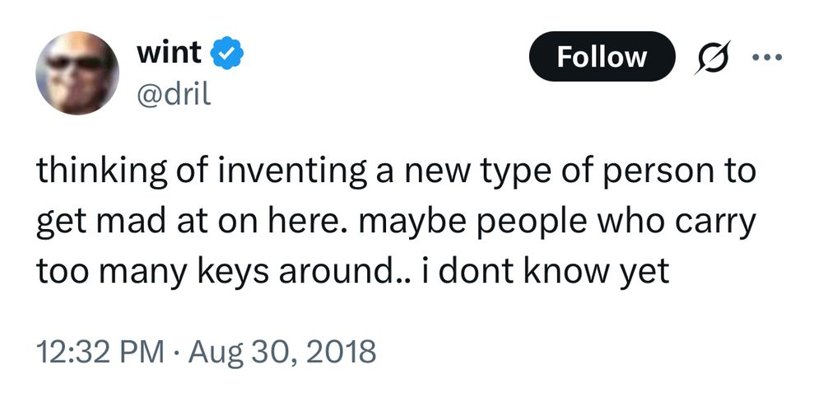Image resolution: width=823 pixels, height=407 pixels.
Task: Click the blue verified badge beside wint
Action: pyautogui.click(x=226, y=54)
